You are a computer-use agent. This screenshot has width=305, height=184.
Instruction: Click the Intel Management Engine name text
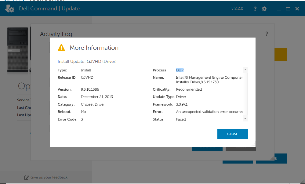(x=209, y=80)
